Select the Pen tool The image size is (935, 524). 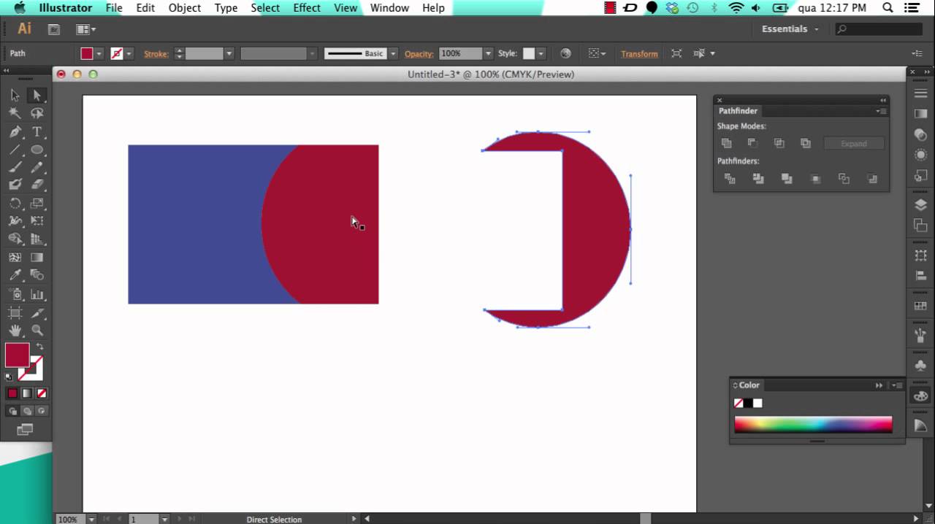15,132
